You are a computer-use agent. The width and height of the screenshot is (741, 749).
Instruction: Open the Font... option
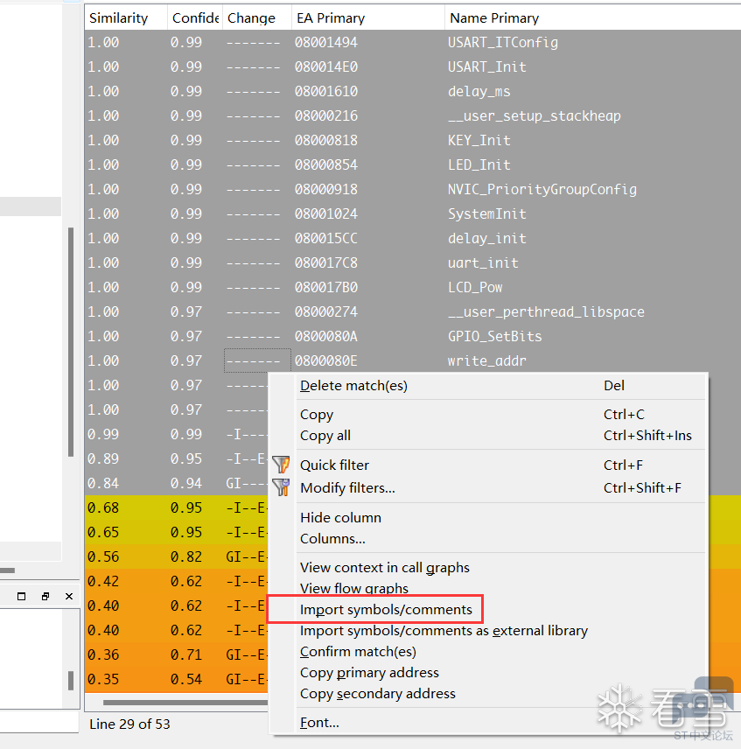[x=487, y=722]
